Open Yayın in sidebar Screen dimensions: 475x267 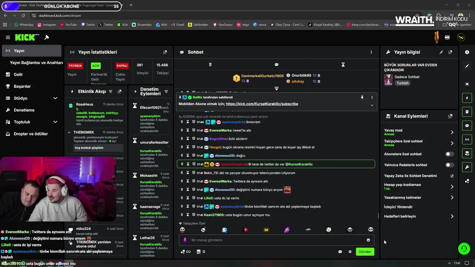(x=32, y=51)
